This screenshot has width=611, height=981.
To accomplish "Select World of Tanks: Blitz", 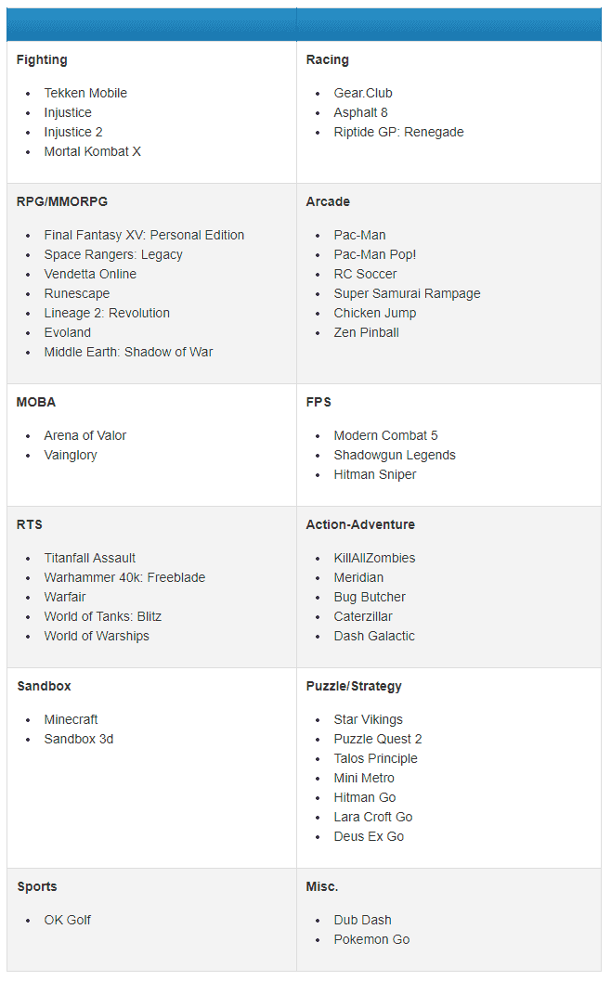I will pos(103,617).
